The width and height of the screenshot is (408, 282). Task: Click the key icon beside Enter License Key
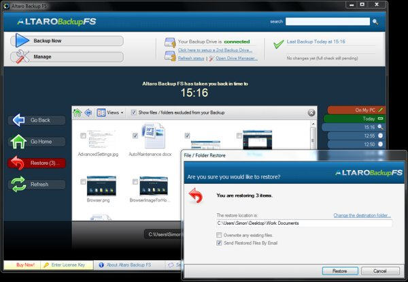[x=46, y=265]
